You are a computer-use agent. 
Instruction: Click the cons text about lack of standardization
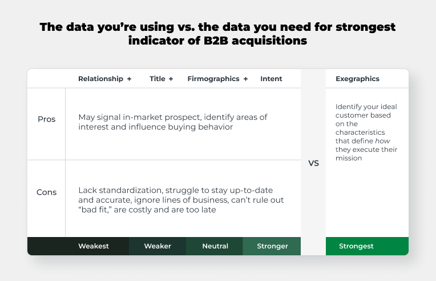[181, 200]
